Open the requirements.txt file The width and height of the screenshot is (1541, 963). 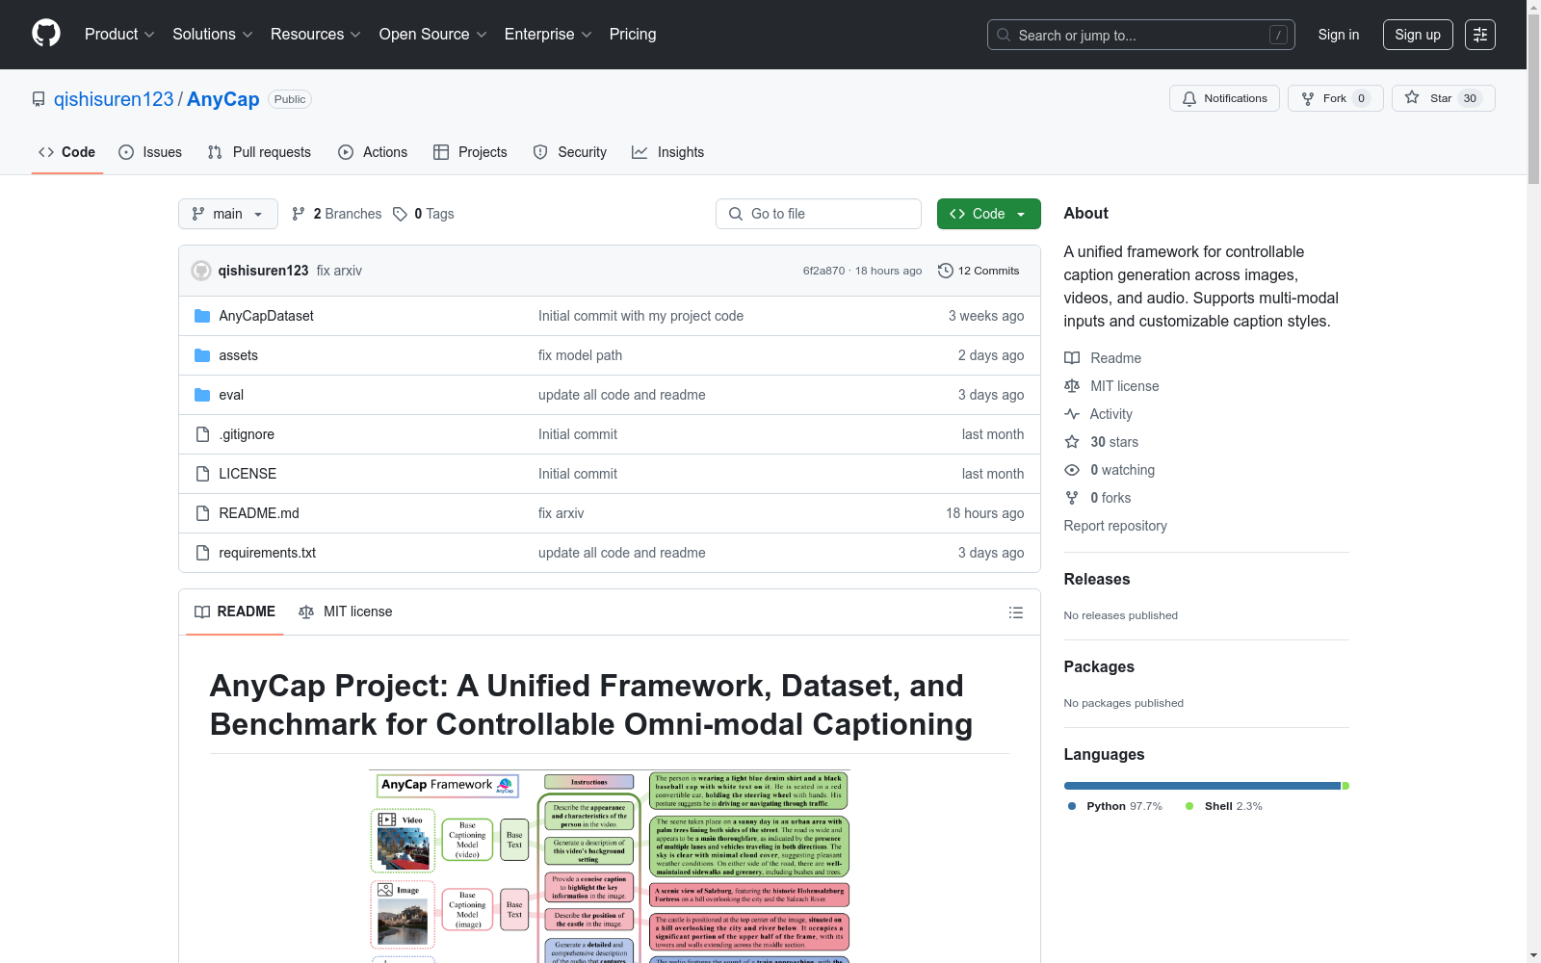coord(268,553)
